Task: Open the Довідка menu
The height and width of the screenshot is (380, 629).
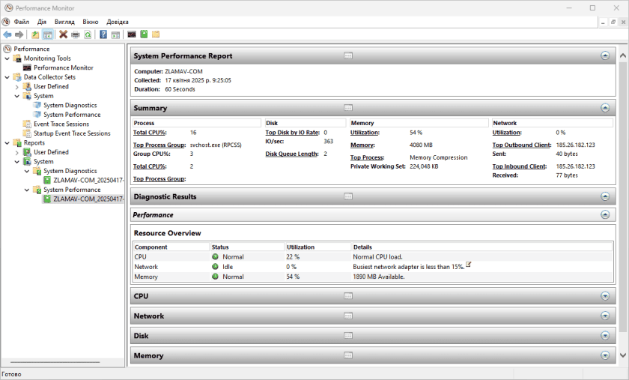Action: click(x=118, y=22)
